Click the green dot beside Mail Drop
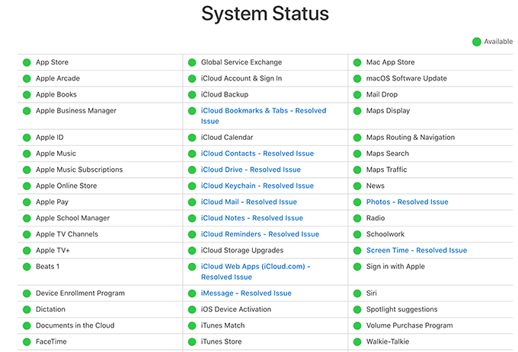518x352 pixels. [x=357, y=94]
